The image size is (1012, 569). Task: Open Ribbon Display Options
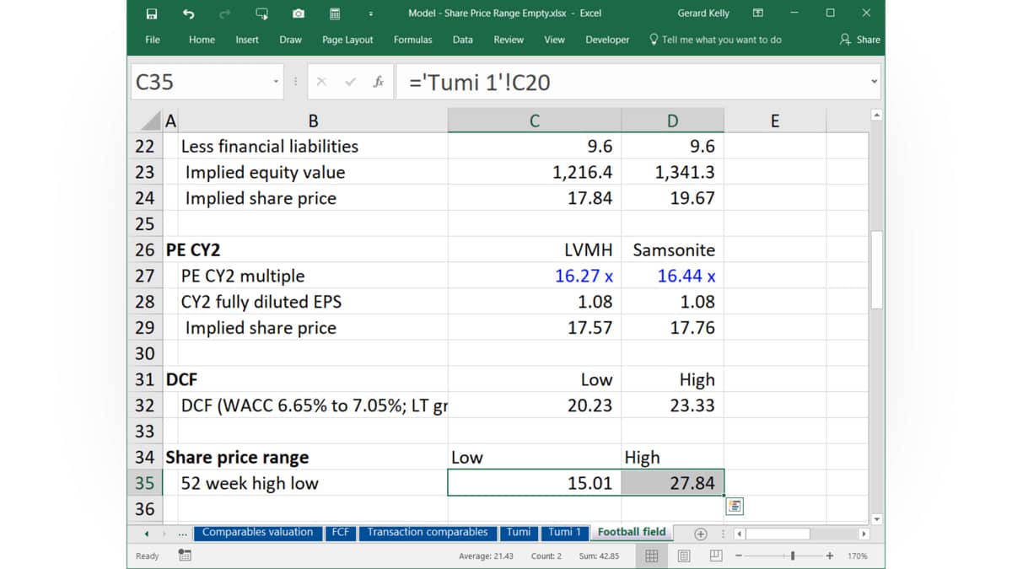click(x=757, y=13)
